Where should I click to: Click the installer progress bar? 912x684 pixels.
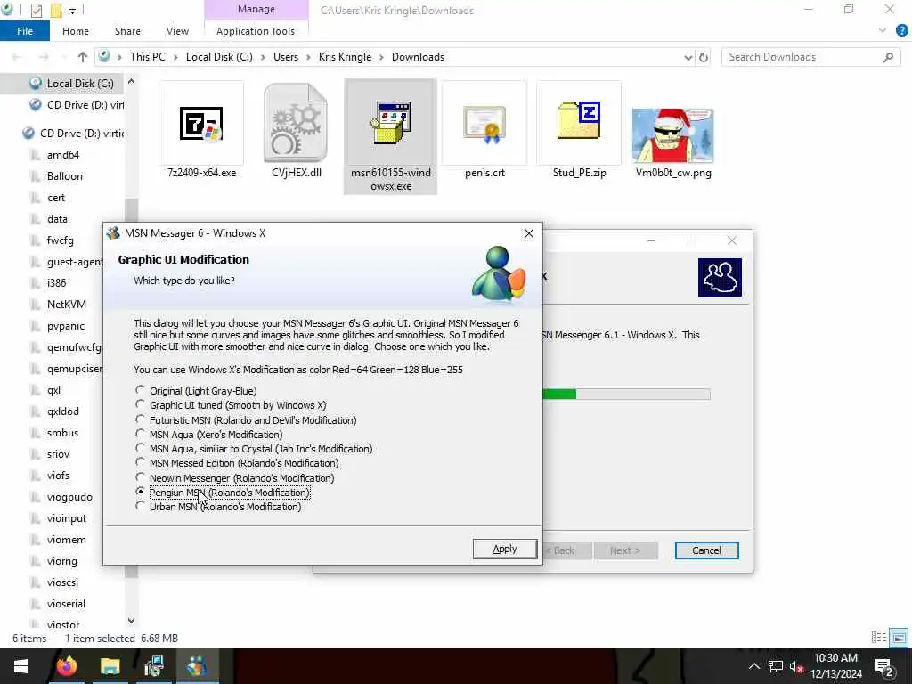pyautogui.click(x=626, y=395)
